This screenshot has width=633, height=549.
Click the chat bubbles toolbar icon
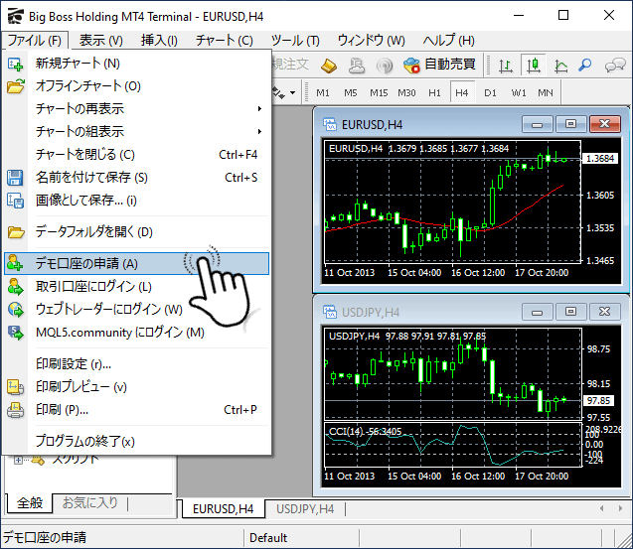point(615,65)
